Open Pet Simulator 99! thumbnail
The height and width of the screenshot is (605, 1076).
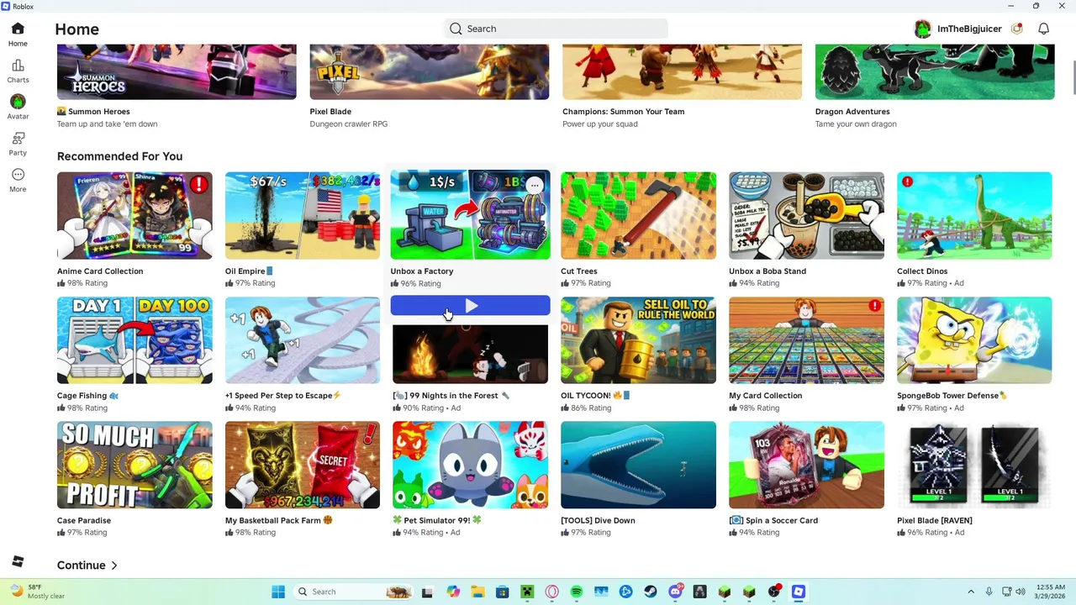pyautogui.click(x=470, y=465)
